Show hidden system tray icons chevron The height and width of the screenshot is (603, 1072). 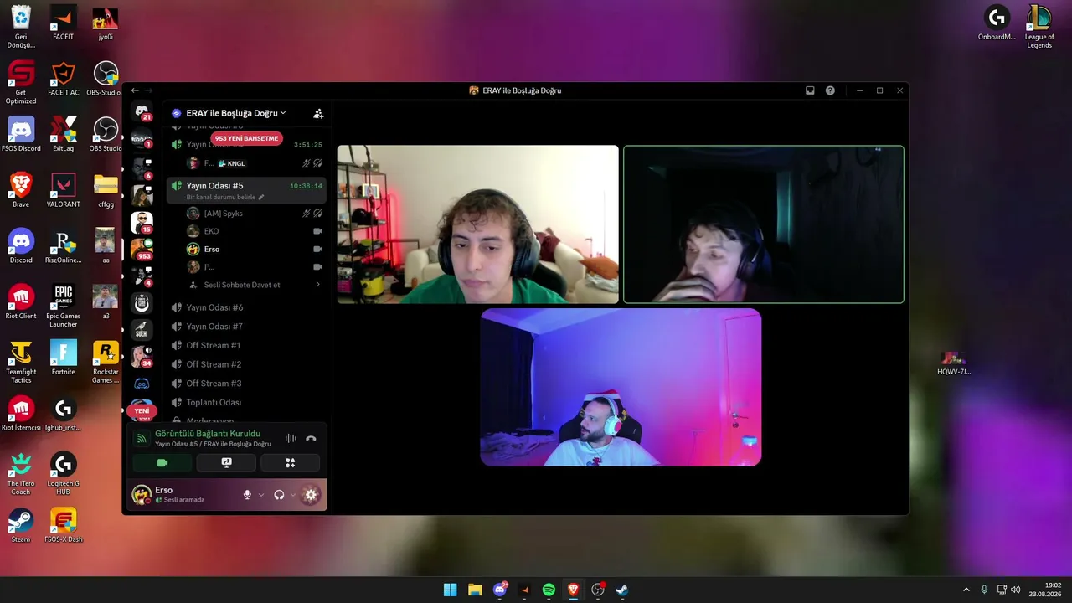[966, 590]
